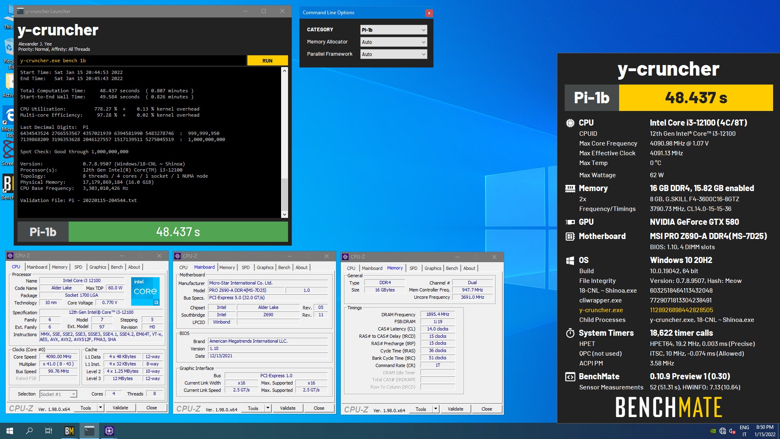Close the Command Line Options panel
The height and width of the screenshot is (439, 780).
[x=429, y=13]
